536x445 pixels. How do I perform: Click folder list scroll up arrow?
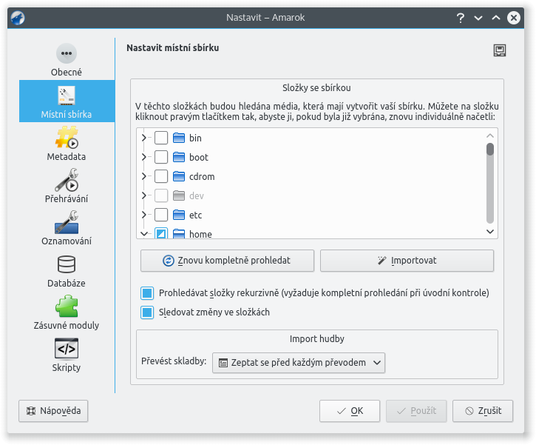(490, 135)
